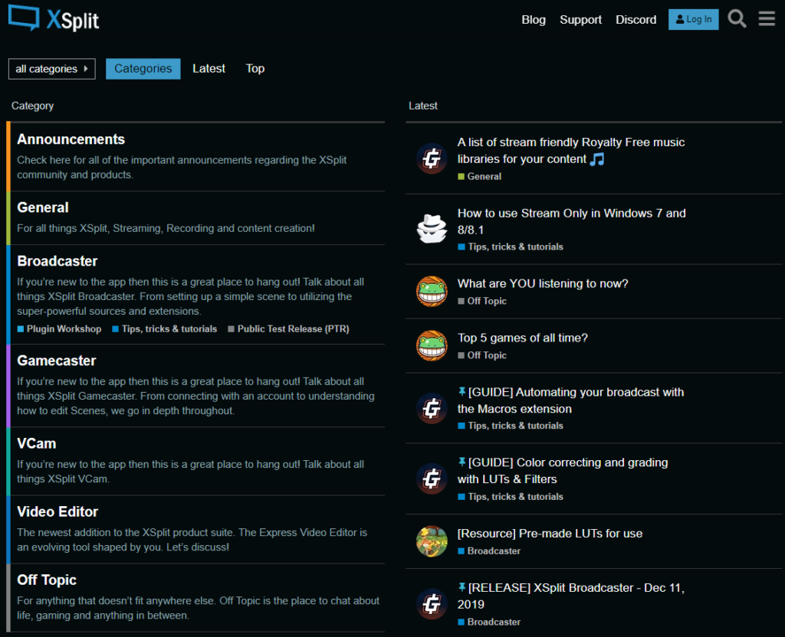
Task: Open the VCam category
Action: 37,443
